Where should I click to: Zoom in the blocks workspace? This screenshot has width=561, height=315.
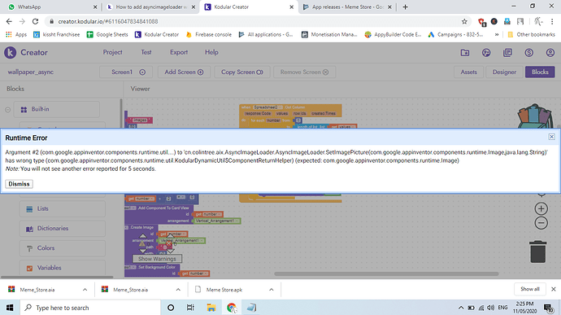(x=541, y=208)
